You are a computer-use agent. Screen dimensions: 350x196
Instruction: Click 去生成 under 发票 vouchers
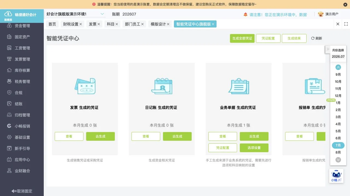pos(100,136)
